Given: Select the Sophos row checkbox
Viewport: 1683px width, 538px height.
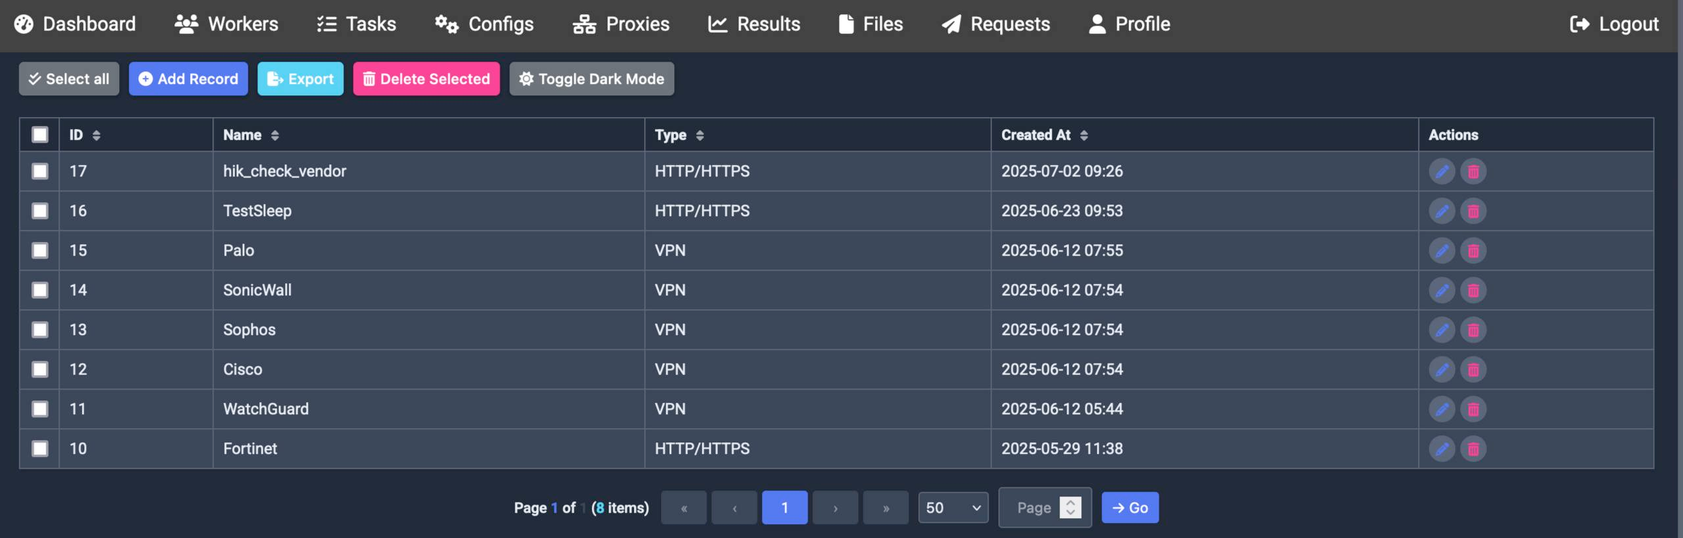Looking at the screenshot, I should [40, 330].
